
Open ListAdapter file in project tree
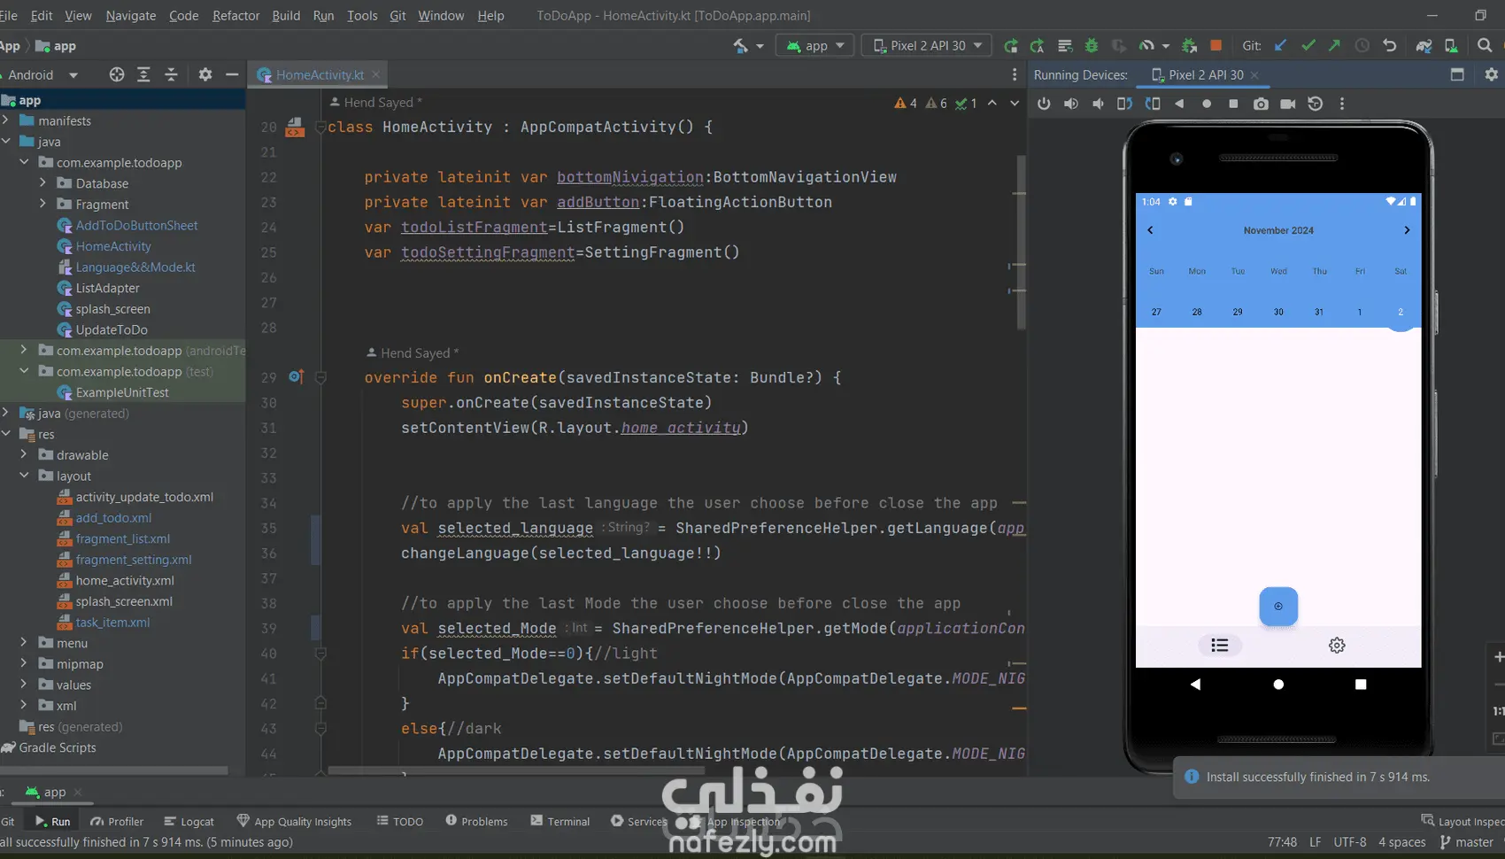click(107, 288)
